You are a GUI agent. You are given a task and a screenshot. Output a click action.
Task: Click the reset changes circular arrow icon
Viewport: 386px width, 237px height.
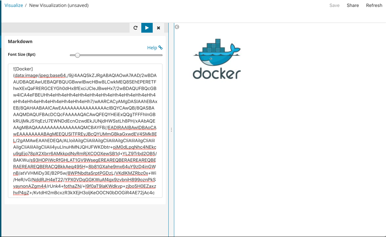pyautogui.click(x=135, y=28)
